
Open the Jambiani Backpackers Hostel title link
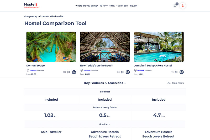(x=153, y=66)
